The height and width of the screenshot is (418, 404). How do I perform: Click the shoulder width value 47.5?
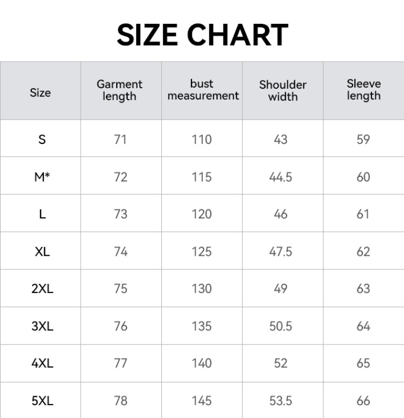point(281,251)
